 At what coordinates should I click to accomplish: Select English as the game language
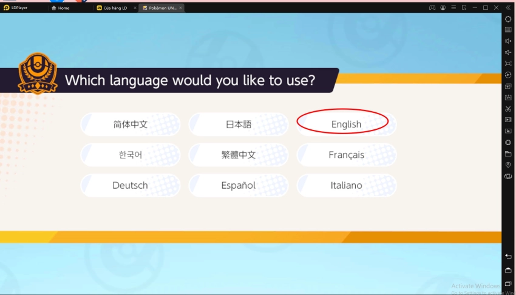tap(347, 124)
